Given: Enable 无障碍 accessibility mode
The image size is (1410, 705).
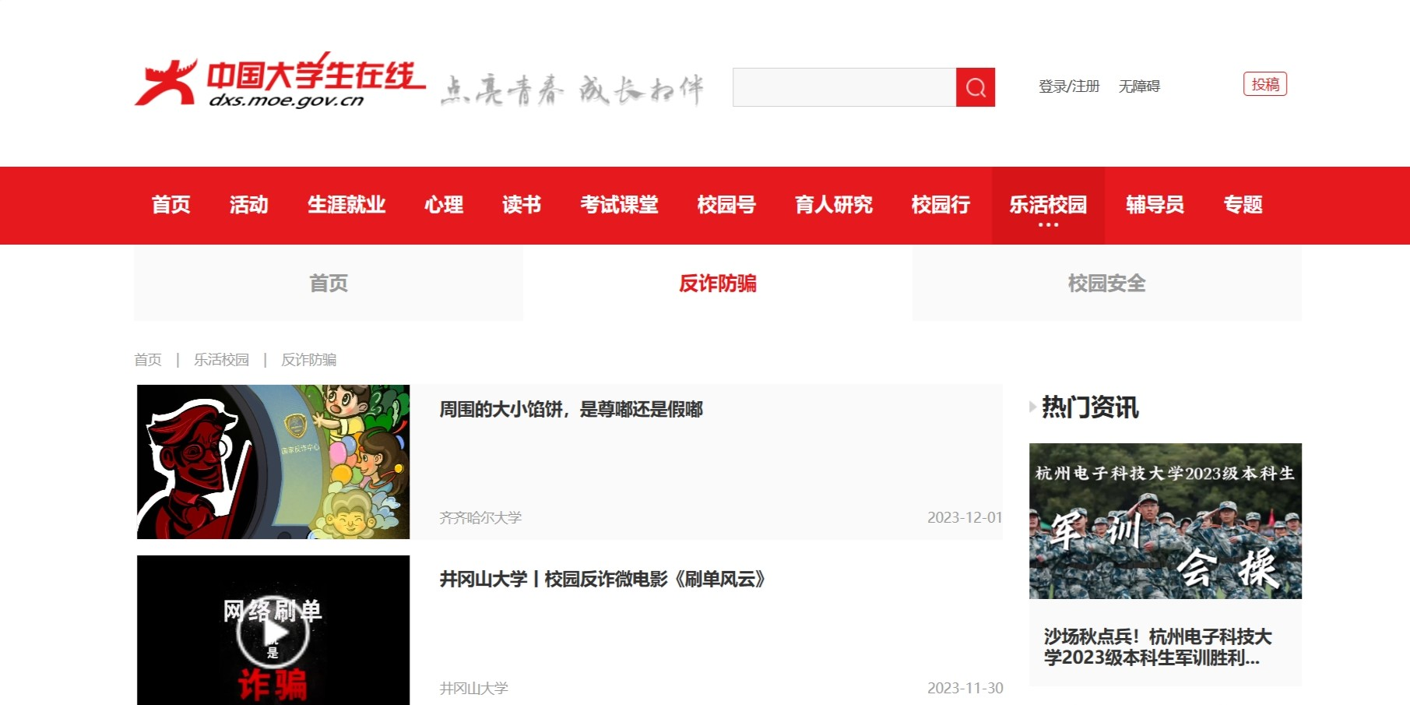Looking at the screenshot, I should (1139, 86).
